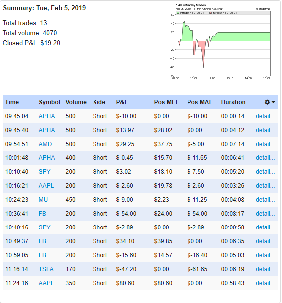This screenshot has width=282, height=303.
Task: Select the $-61.65 Pos MAE cell
Action: point(197,269)
